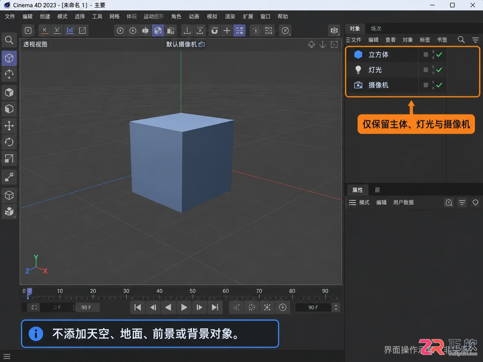
Task: Toggle the X axis lock icon
Action: [x=44, y=31]
